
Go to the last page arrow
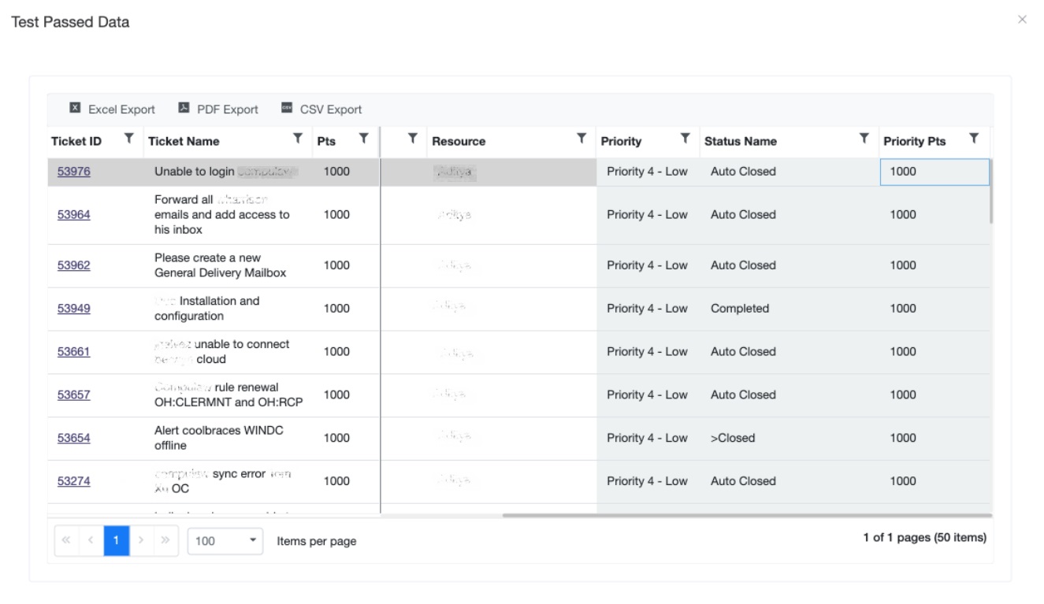pos(165,541)
